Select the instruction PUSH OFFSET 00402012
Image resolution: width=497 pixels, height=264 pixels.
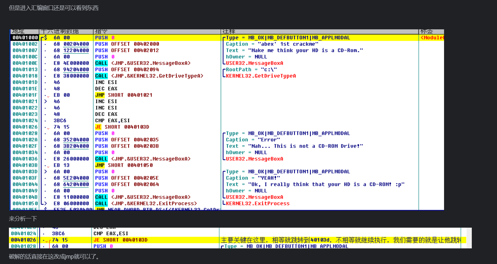point(127,50)
